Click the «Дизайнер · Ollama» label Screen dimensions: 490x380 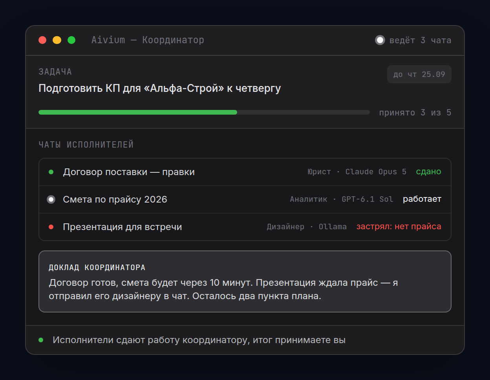pyautogui.click(x=307, y=227)
